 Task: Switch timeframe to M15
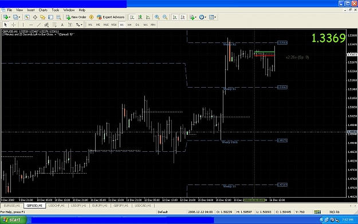click(x=106, y=25)
